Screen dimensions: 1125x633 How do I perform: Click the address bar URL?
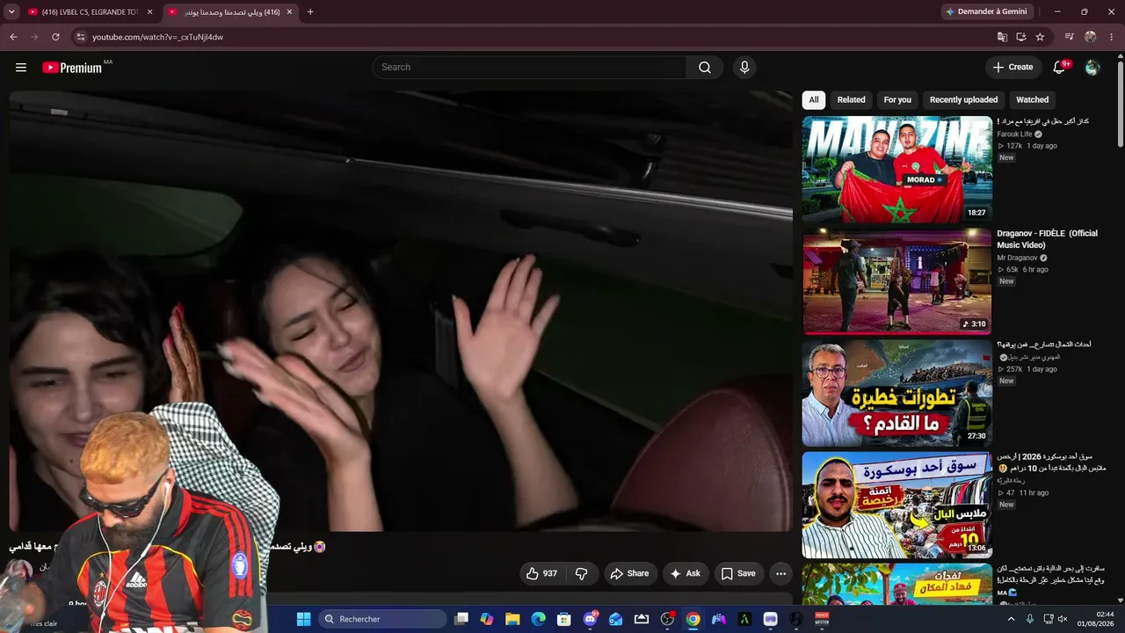tap(158, 37)
